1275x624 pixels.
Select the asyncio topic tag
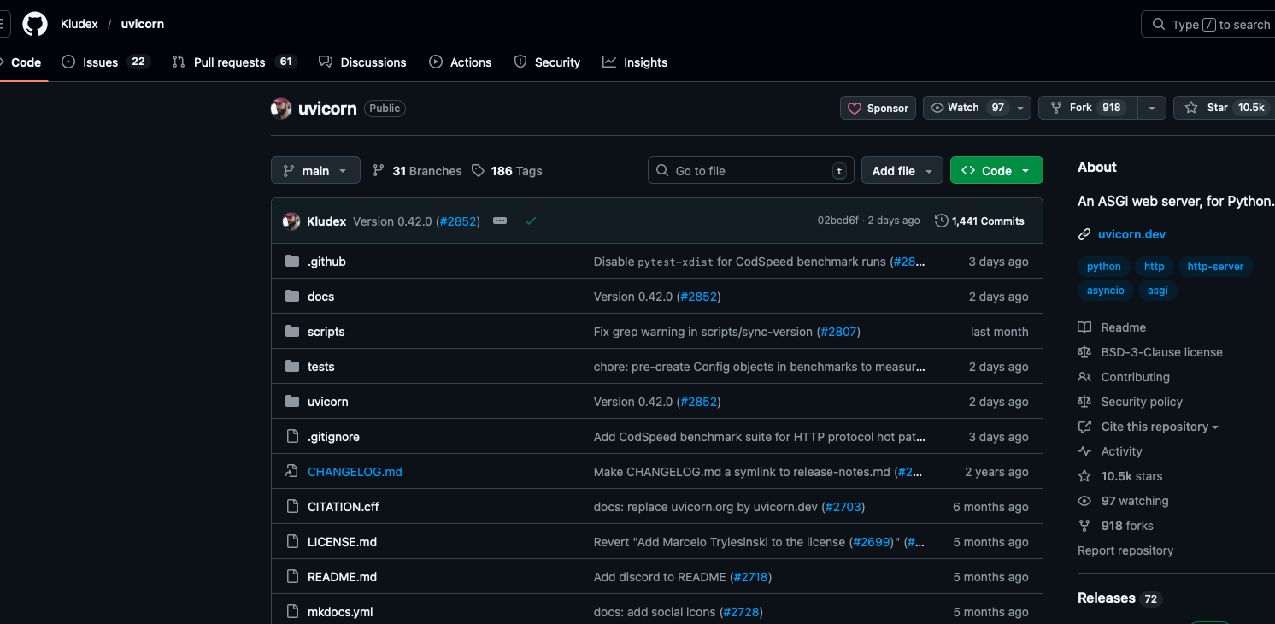point(1106,291)
